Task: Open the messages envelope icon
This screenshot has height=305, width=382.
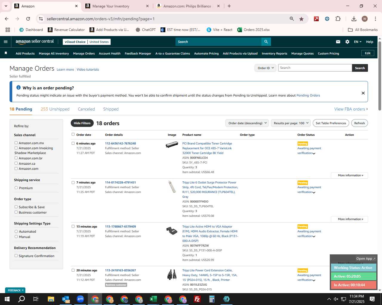Action: coord(338,42)
